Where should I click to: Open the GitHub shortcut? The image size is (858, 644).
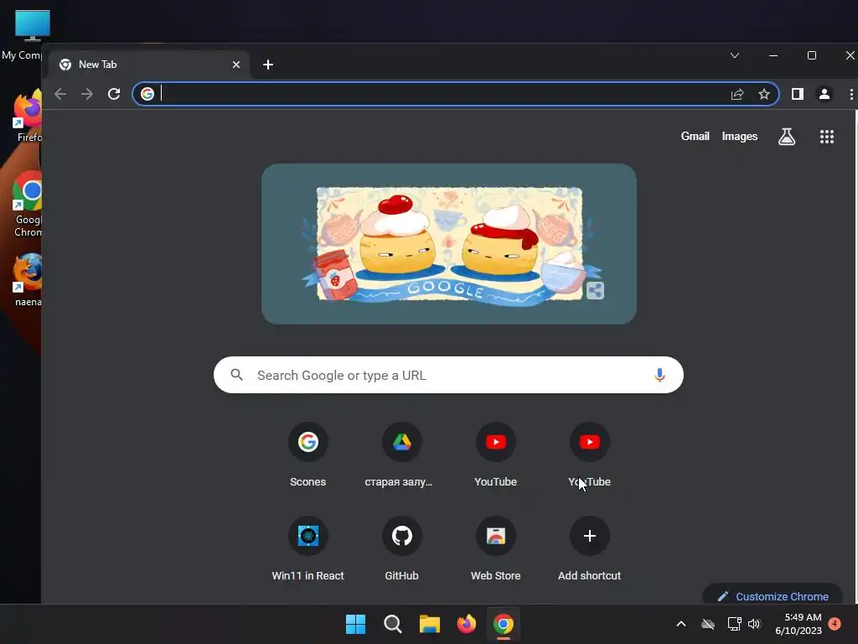pos(401,548)
